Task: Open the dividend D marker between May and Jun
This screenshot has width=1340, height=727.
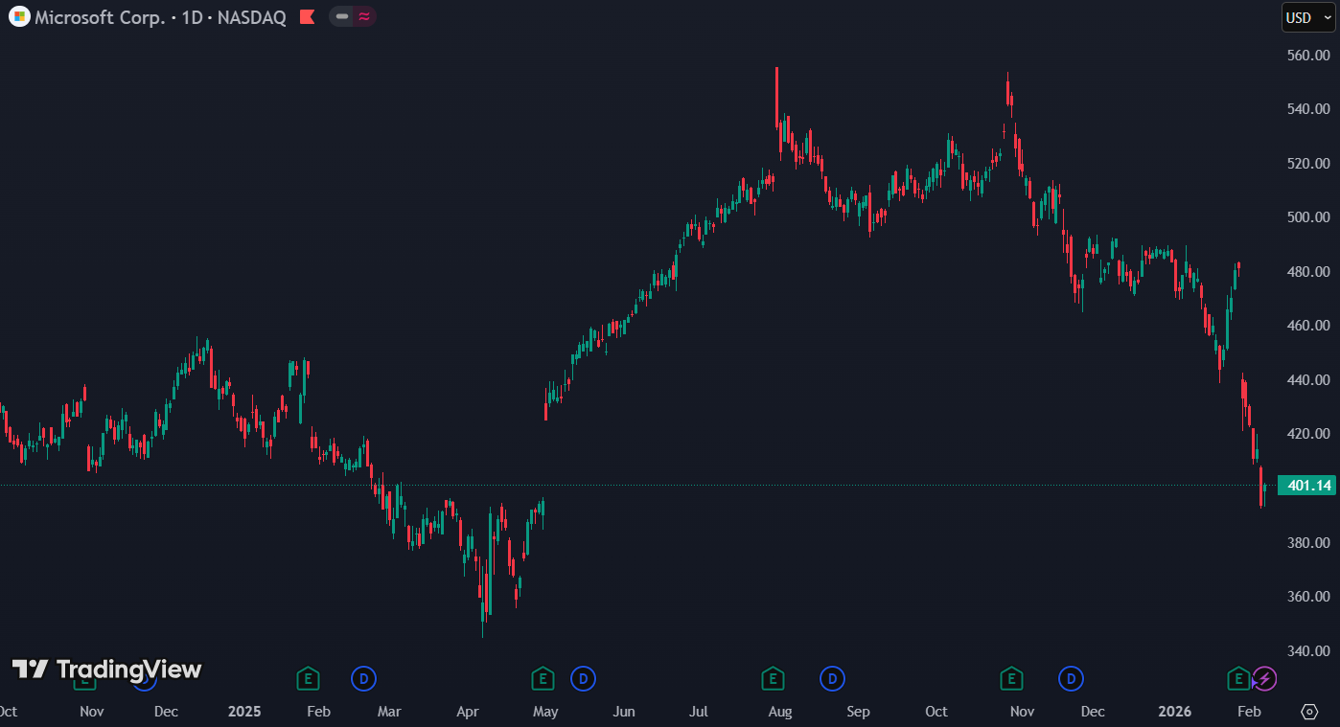Action: coord(583,679)
